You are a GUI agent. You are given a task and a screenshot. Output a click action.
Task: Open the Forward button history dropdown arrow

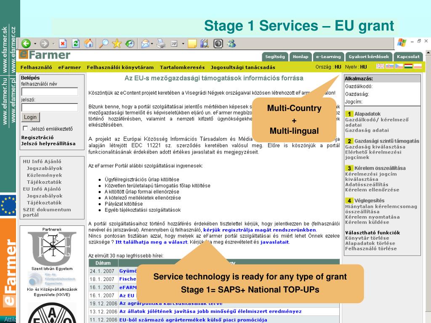tap(53, 44)
